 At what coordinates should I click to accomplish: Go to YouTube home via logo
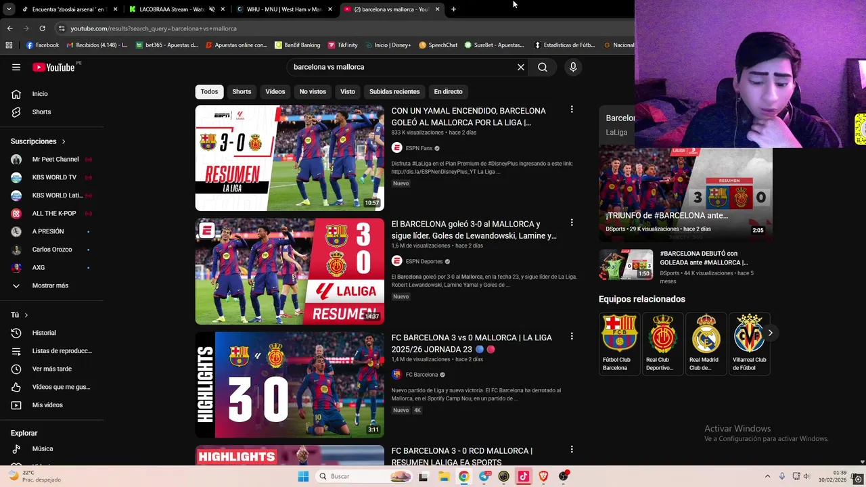[x=53, y=67]
